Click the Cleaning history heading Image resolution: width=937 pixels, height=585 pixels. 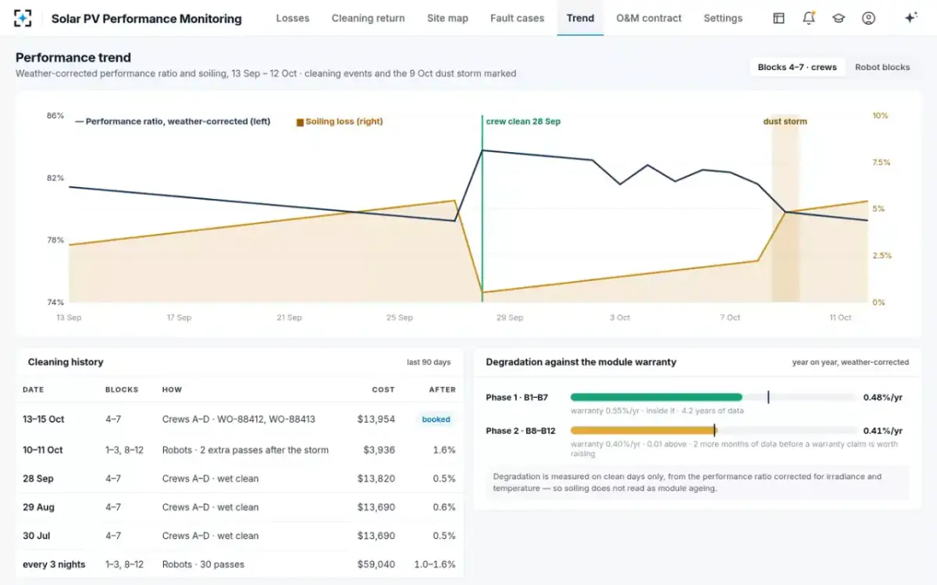click(66, 362)
